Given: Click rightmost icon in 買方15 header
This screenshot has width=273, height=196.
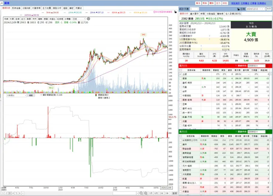Looking at the screenshot, I should (270, 66).
